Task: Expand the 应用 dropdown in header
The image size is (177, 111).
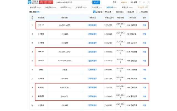Action: tap(115, 2)
